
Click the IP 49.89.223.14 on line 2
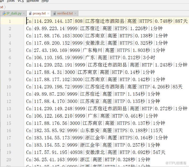coord(49,29)
